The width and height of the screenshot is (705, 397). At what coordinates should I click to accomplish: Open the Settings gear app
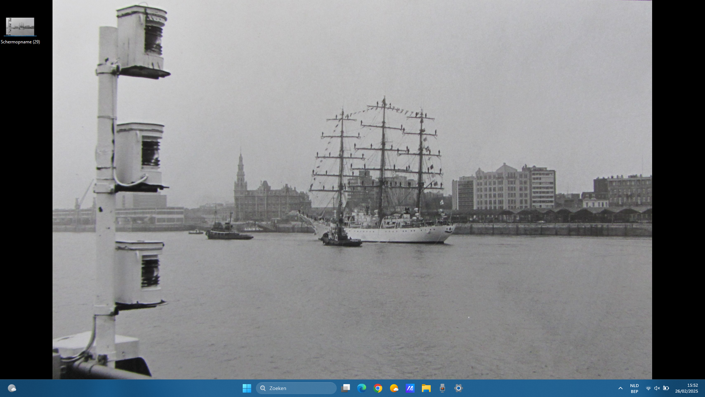[458, 388]
